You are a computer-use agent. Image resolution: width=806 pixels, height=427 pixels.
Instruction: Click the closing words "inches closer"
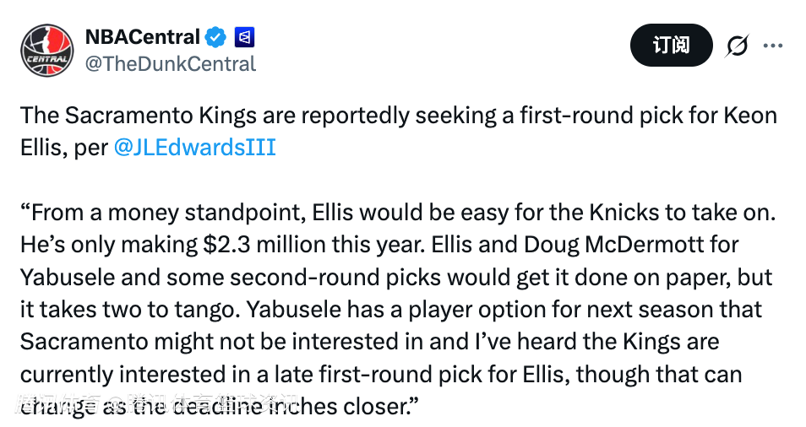(336, 405)
